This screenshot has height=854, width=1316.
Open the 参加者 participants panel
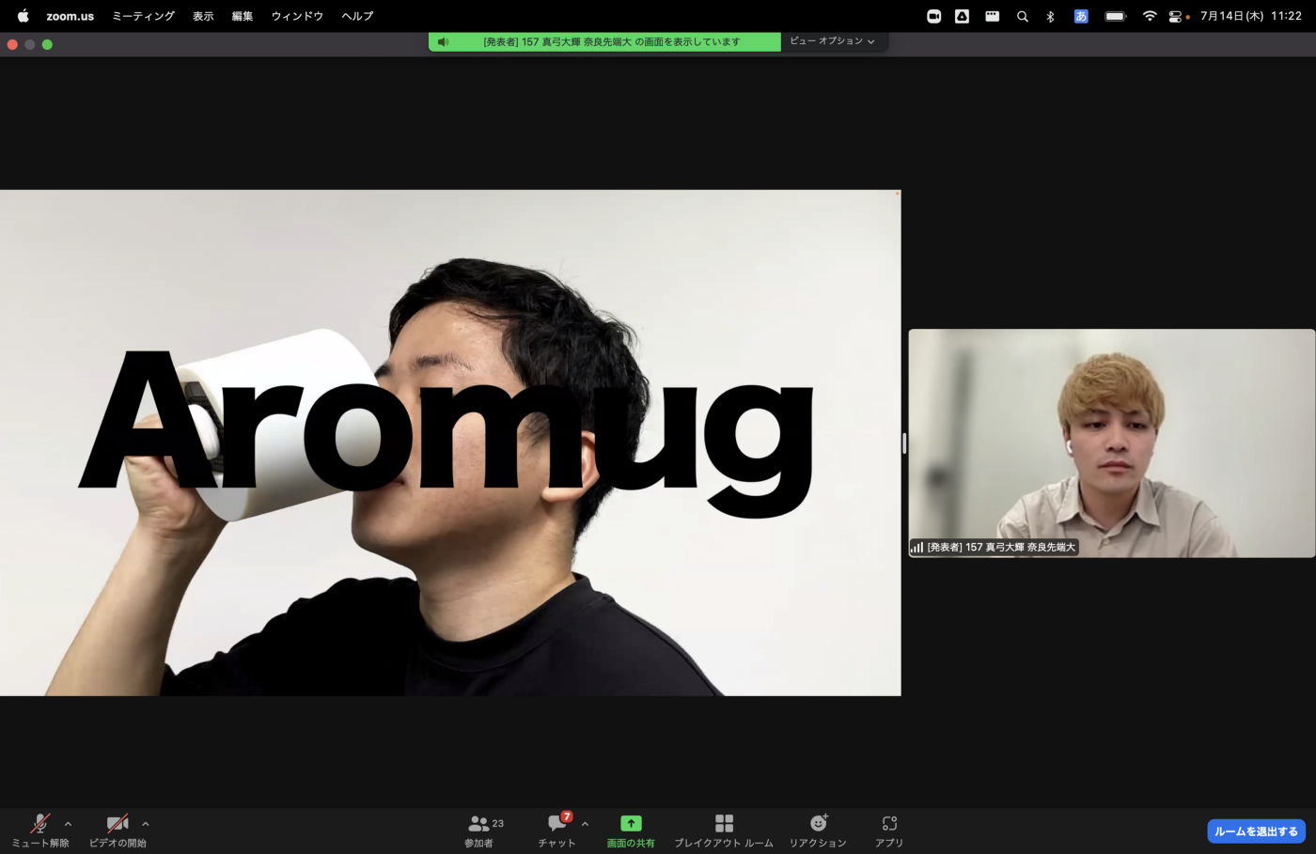[x=479, y=824]
